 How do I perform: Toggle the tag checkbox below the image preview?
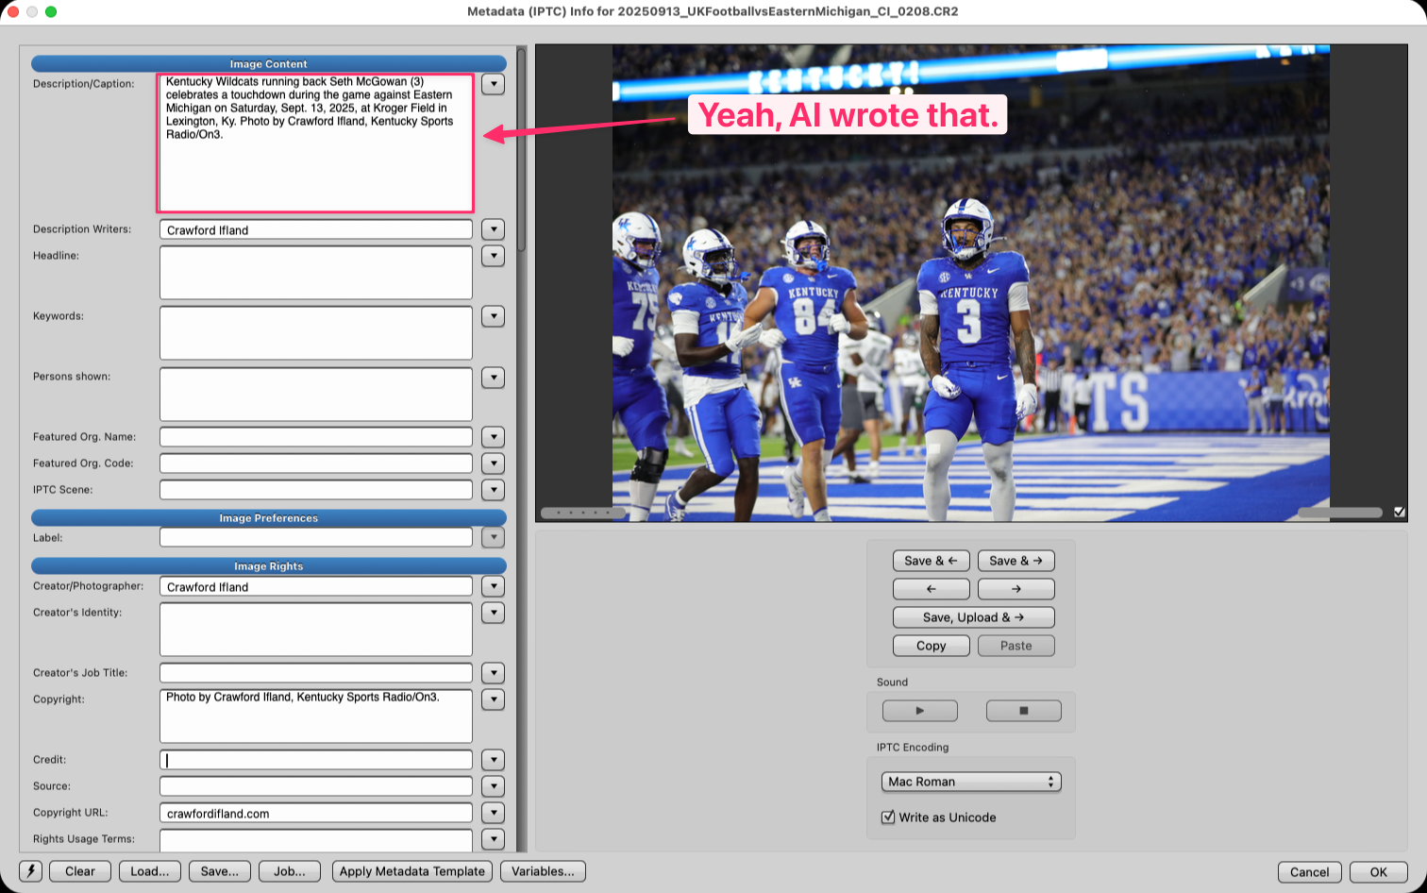[x=1398, y=513]
